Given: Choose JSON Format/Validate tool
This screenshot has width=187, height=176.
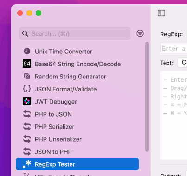Looking at the screenshot, I should pos(77,89).
